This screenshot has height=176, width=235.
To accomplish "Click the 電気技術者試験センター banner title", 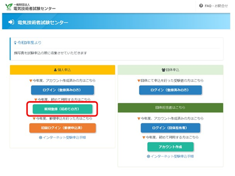I will pos(43,22).
